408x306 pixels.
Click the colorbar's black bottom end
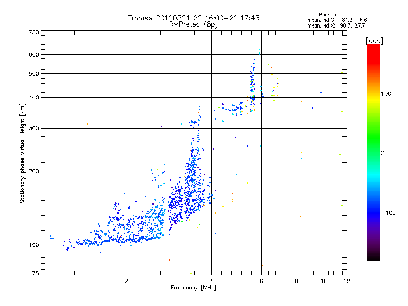(x=373, y=258)
